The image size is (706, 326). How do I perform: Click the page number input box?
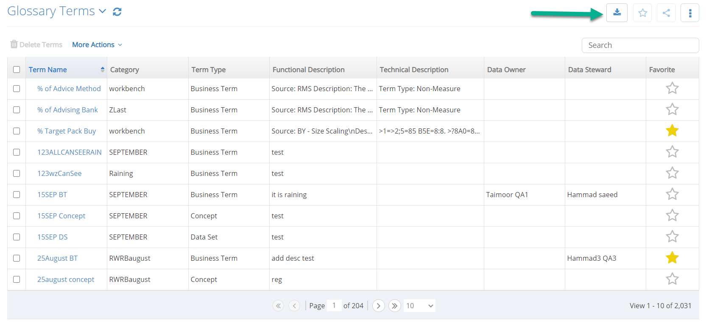(334, 305)
